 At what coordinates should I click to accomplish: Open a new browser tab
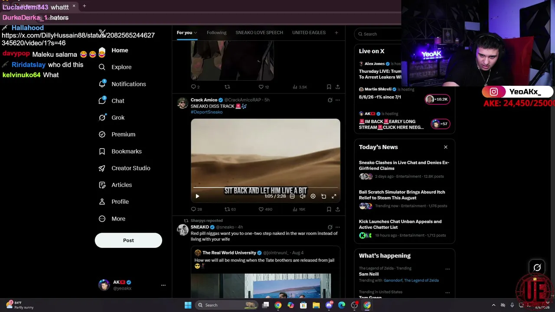point(84,6)
